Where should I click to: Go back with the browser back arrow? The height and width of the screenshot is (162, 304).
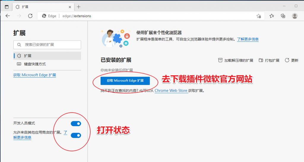tap(8, 16)
